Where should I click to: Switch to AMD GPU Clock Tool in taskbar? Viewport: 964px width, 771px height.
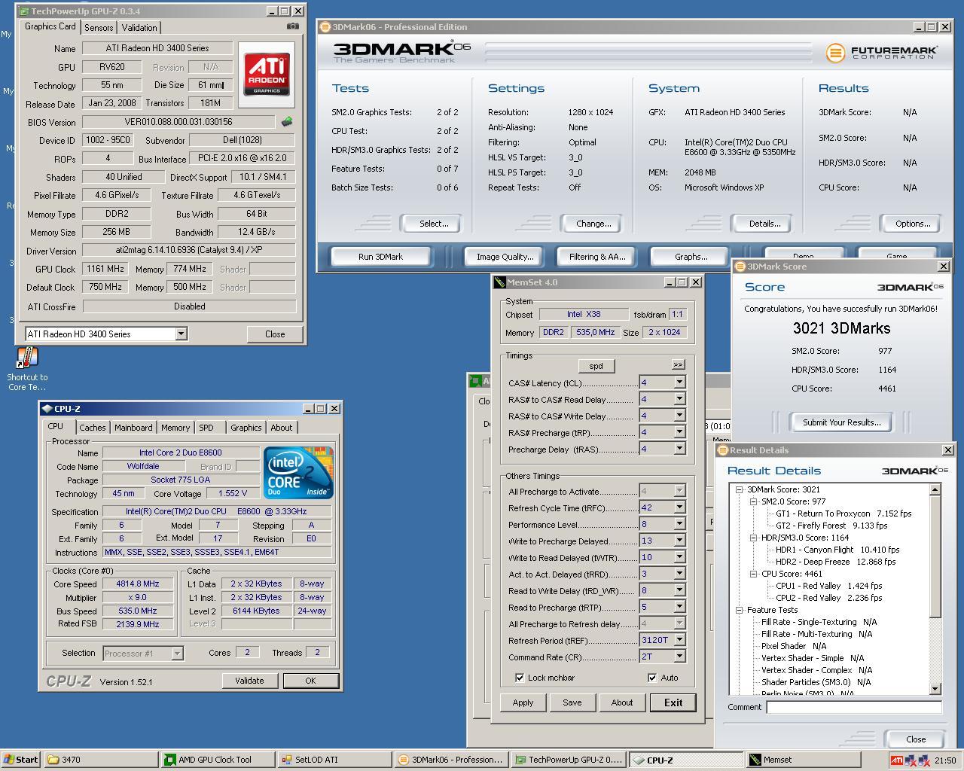click(217, 760)
